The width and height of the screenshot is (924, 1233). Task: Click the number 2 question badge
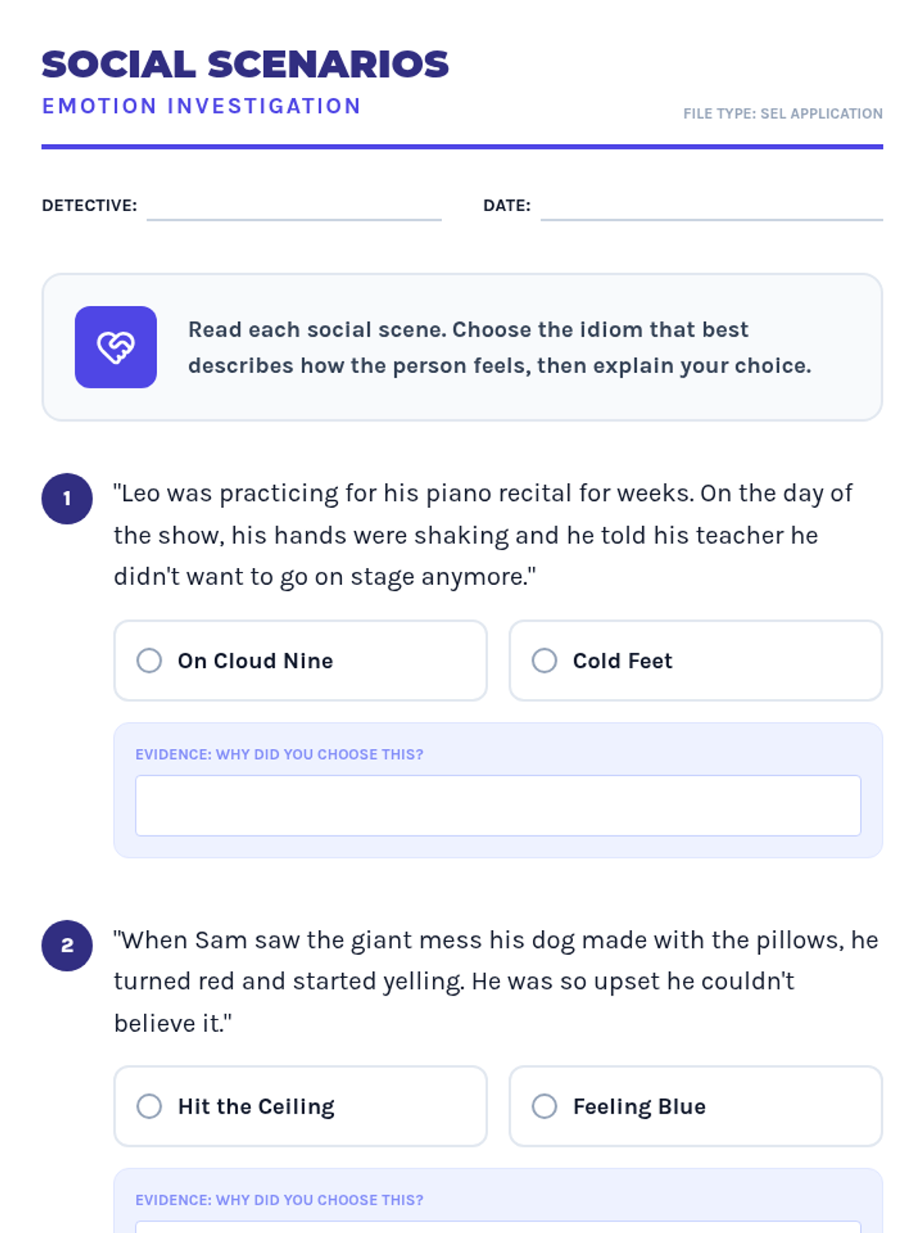67,946
